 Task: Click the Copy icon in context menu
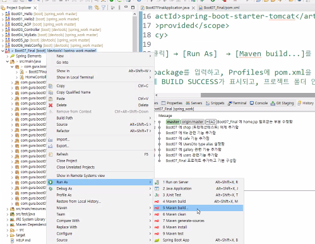51,86
